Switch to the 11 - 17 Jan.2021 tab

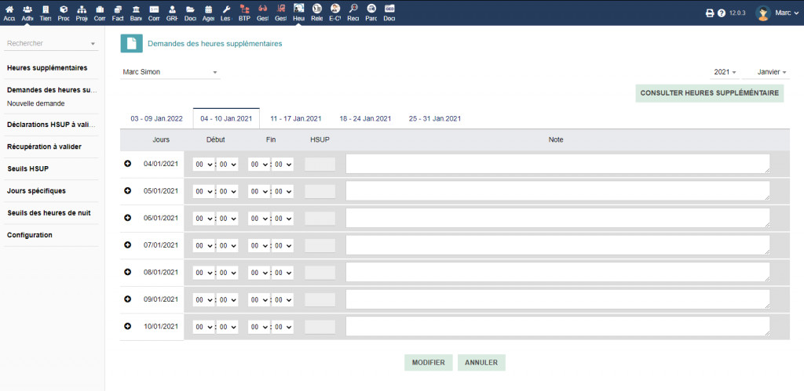coord(296,118)
